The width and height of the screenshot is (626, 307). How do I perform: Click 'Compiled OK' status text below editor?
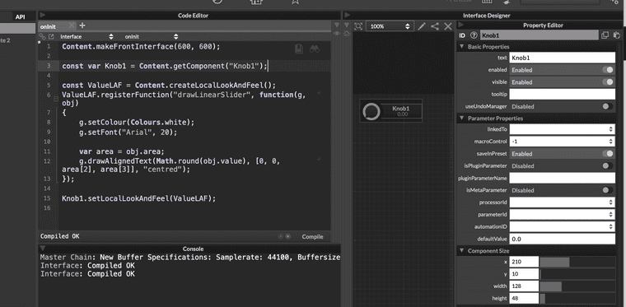(x=60, y=236)
